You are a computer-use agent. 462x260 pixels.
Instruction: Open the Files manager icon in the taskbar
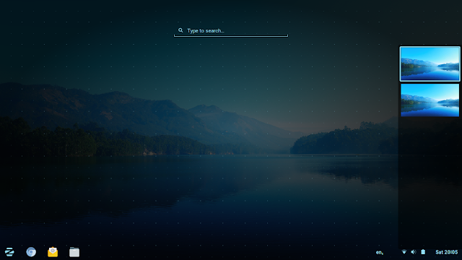click(74, 252)
